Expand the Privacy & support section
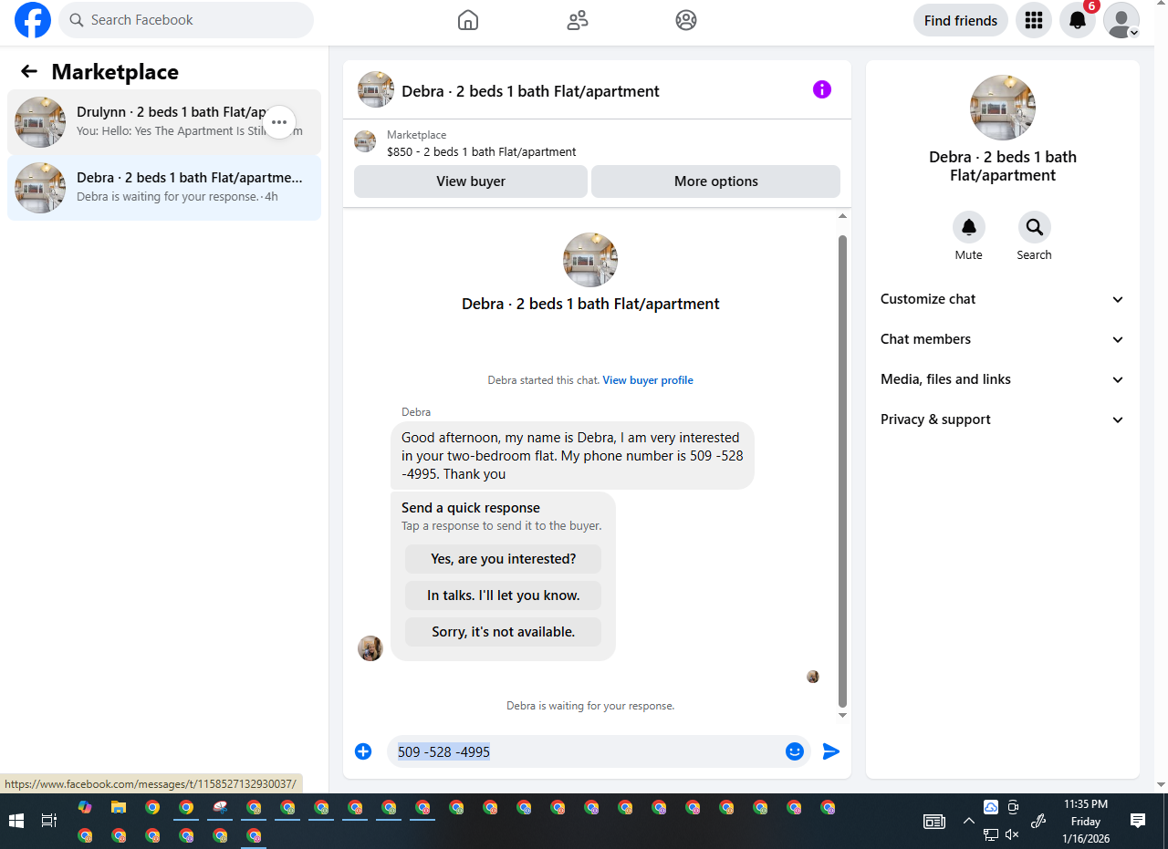1168x849 pixels. (x=1003, y=419)
